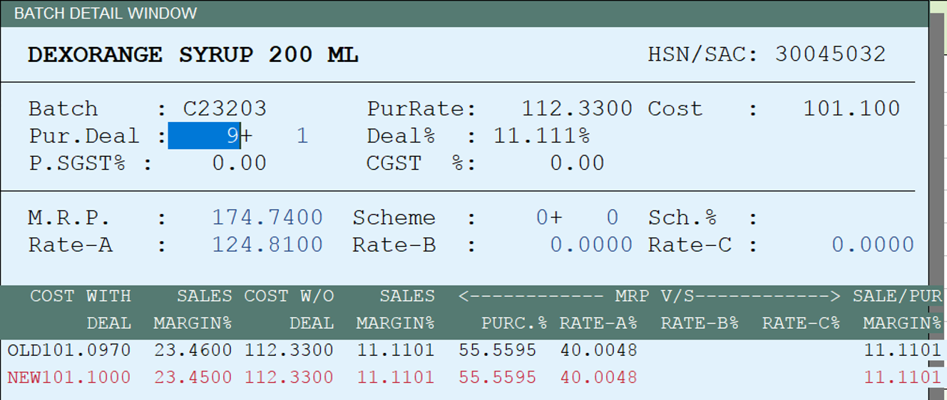Image resolution: width=947 pixels, height=400 pixels.
Task: Click the PurRate value 112.3300
Action: click(x=577, y=108)
